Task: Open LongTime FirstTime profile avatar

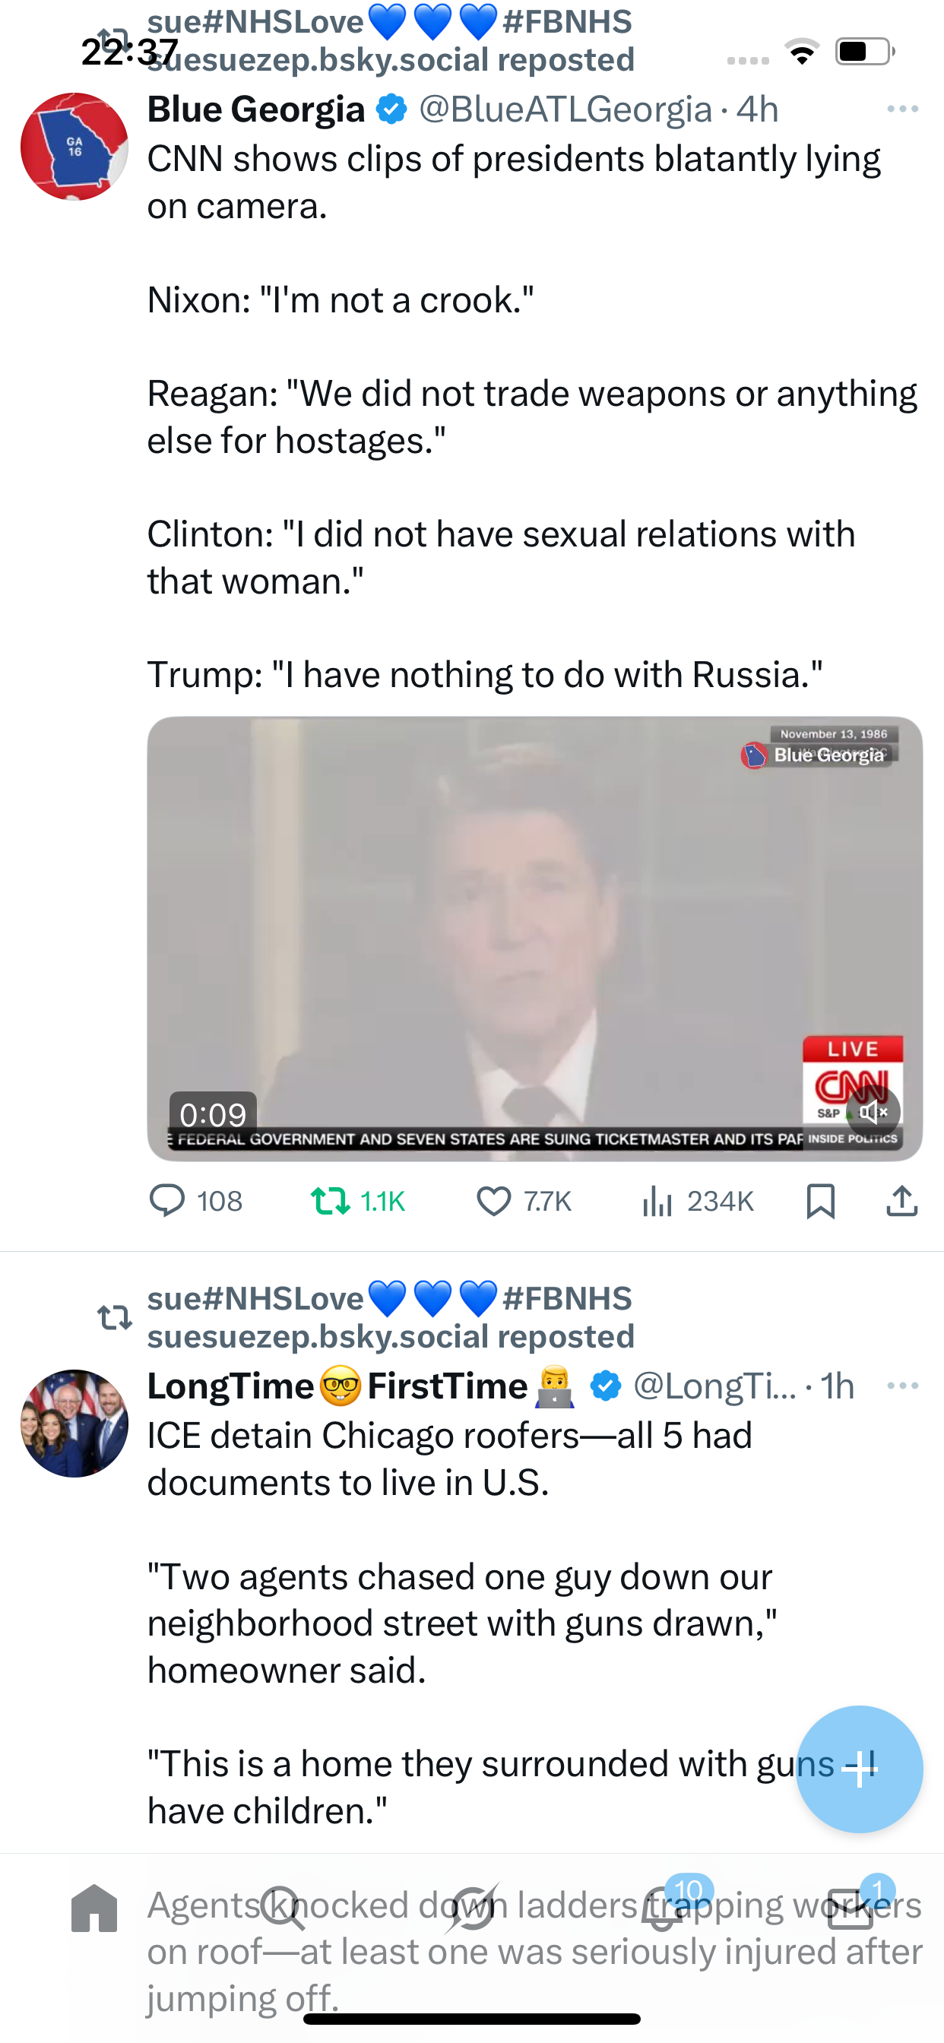Action: point(74,1423)
